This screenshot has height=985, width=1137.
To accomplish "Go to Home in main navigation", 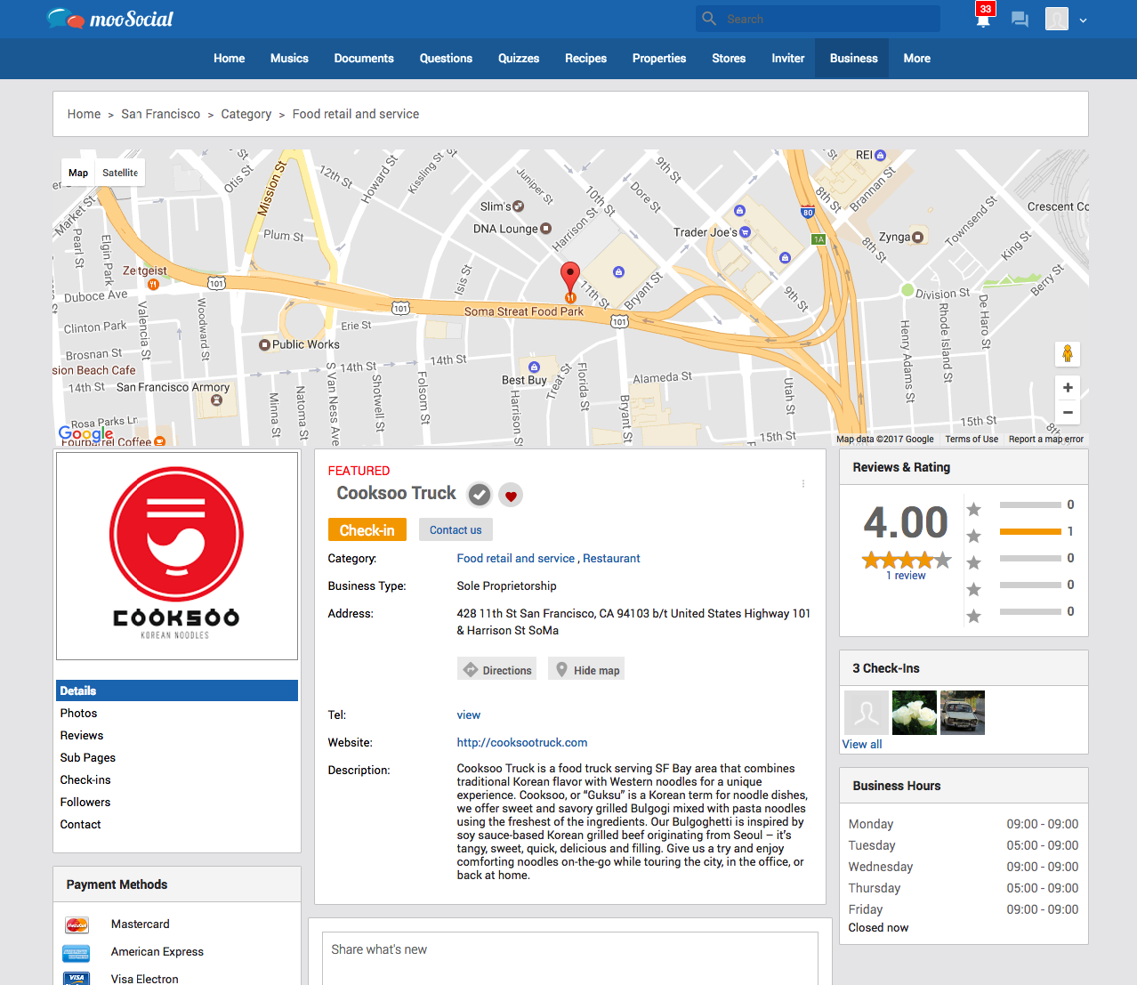I will (x=229, y=59).
